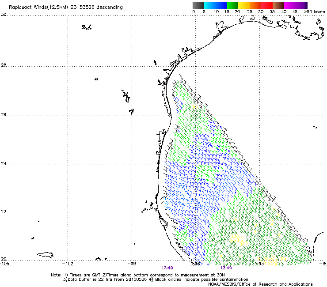327x287 pixels.
Task: Click the '>50 knots' legend label
Action: (x=314, y=12)
